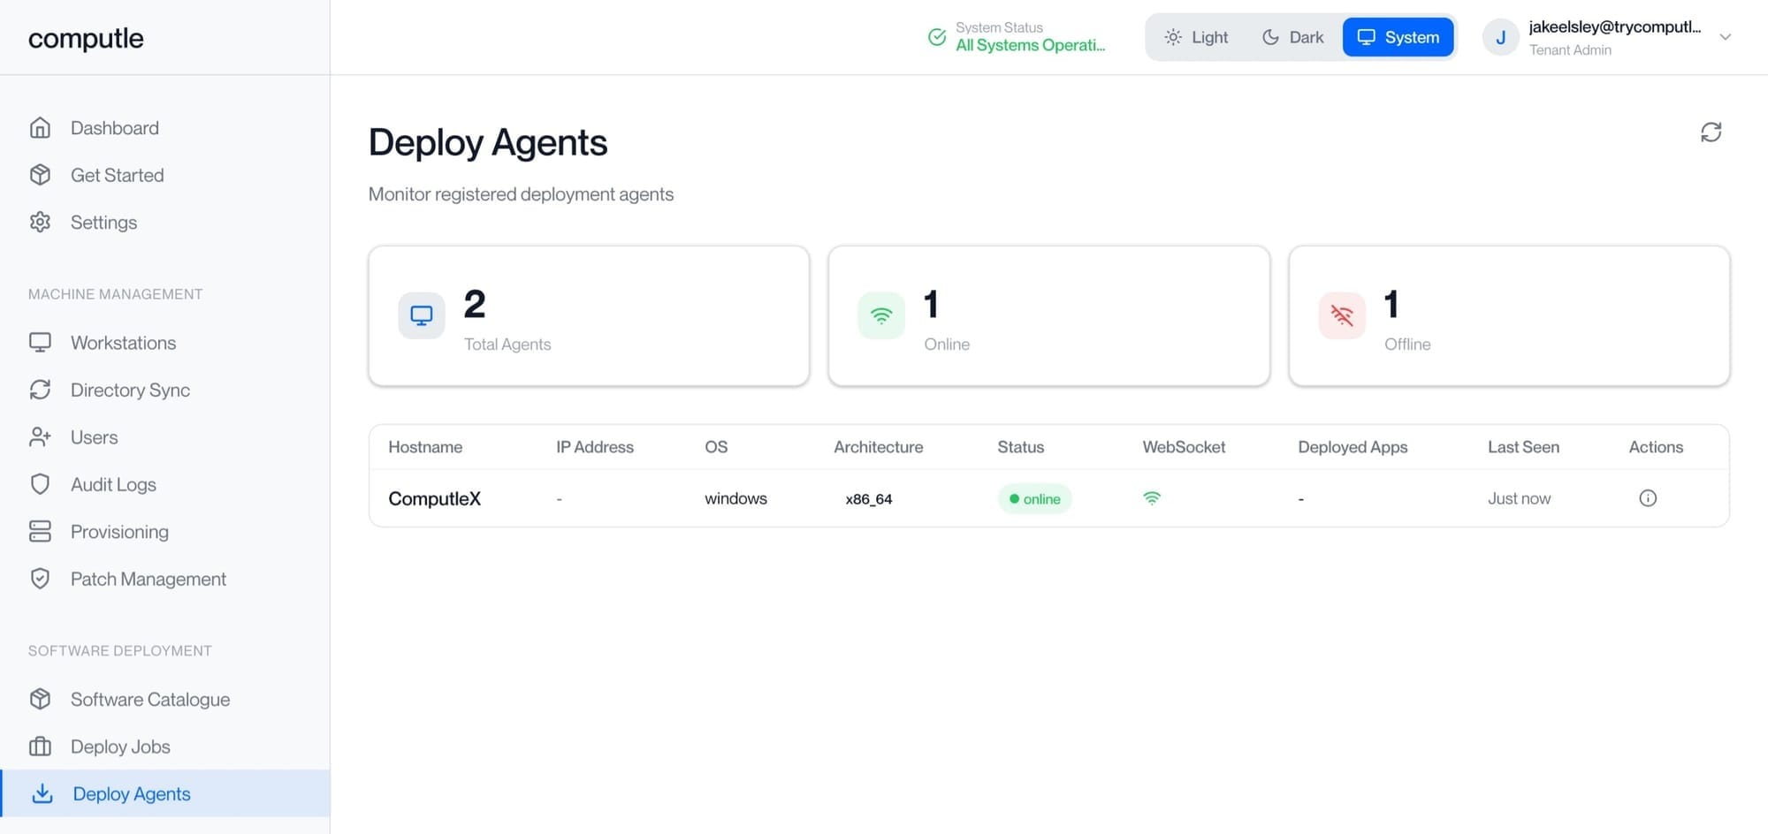
Task: Select the System theme option
Action: (x=1398, y=37)
